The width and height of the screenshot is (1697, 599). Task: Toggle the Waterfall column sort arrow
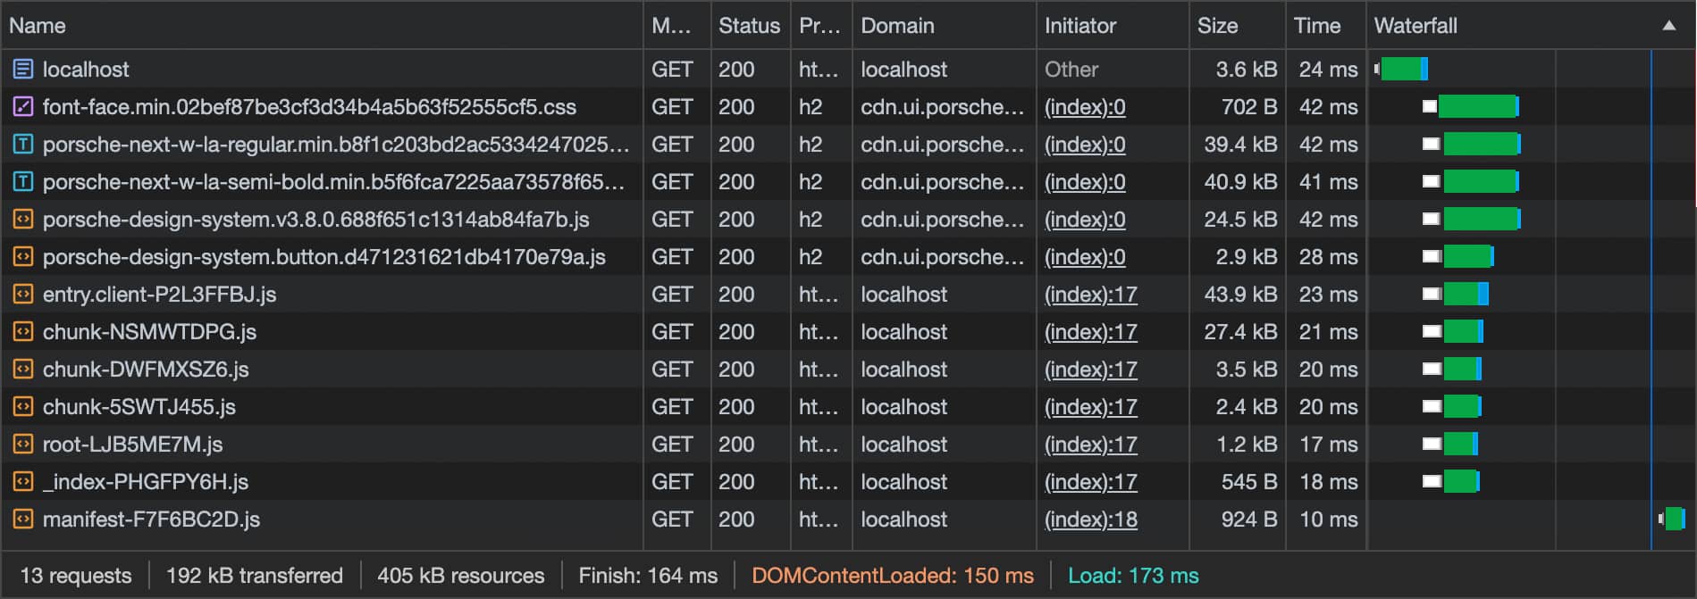1668,26
